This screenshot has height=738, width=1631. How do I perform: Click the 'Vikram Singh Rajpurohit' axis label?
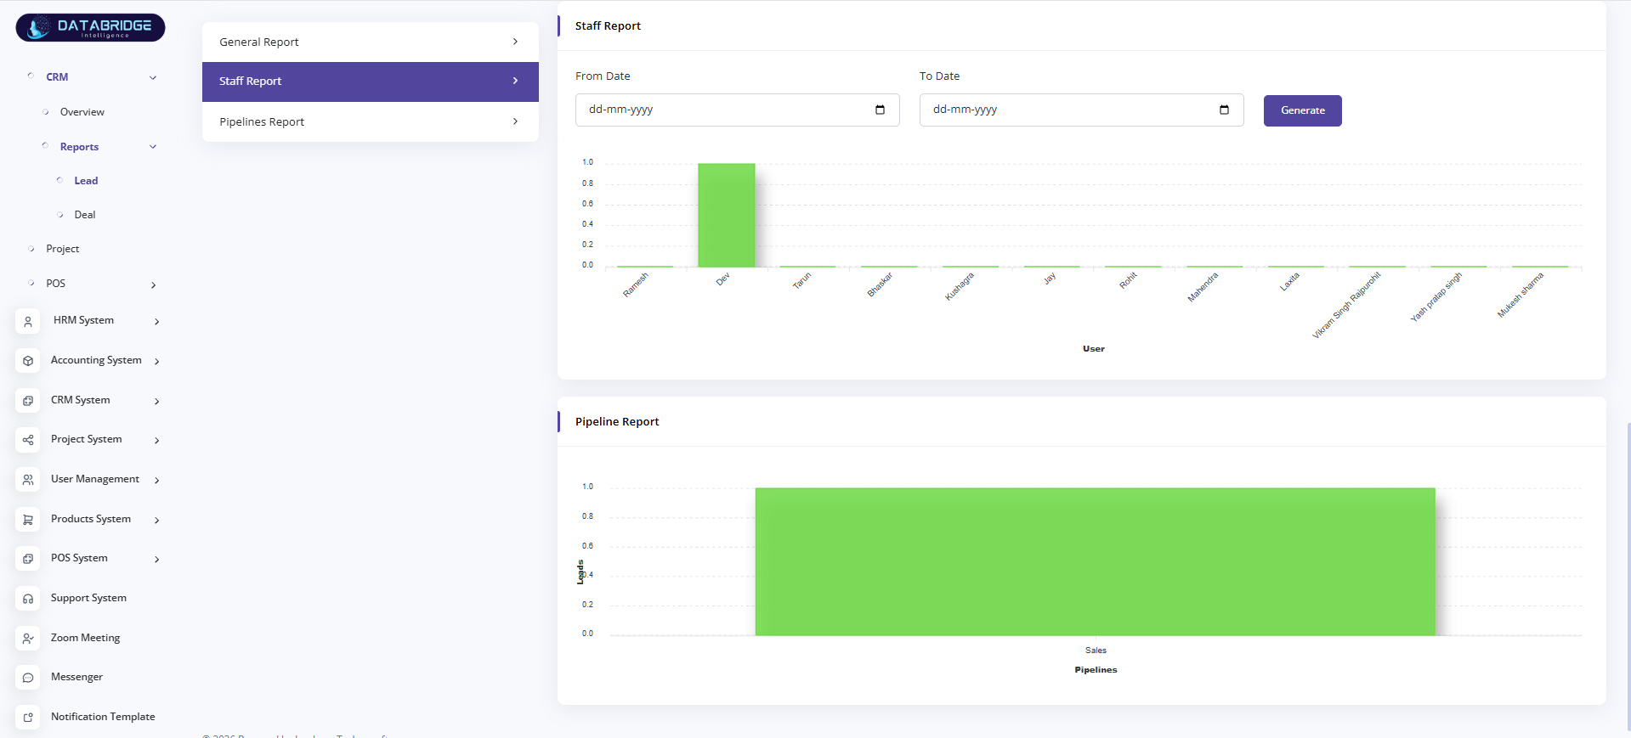[x=1346, y=306]
